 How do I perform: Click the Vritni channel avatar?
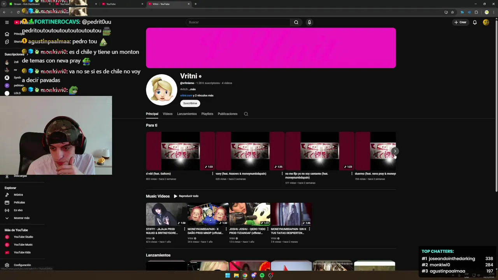coord(161,90)
